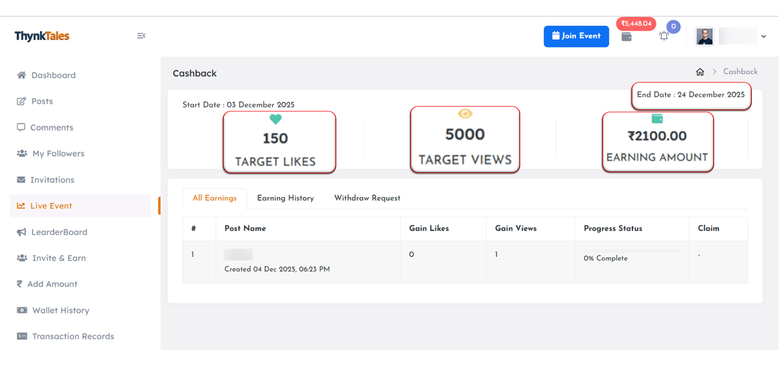The width and height of the screenshot is (779, 378).
Task: Open Invite & Earn in sidebar
Action: tap(59, 258)
